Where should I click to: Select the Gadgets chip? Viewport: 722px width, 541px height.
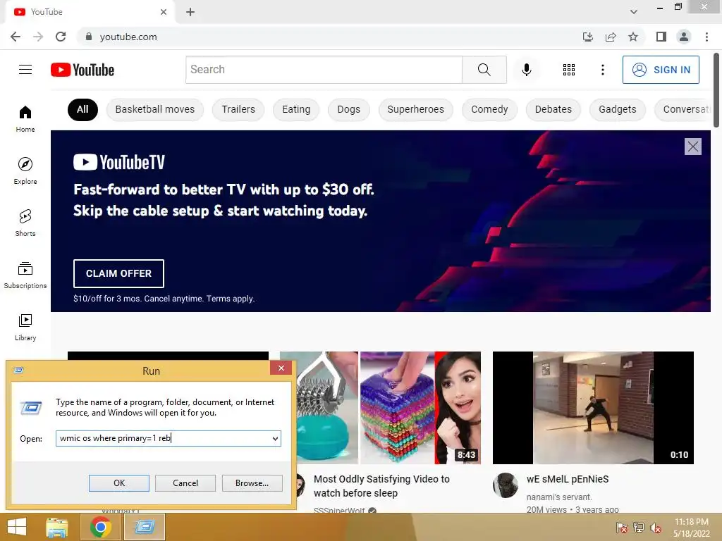coord(617,109)
